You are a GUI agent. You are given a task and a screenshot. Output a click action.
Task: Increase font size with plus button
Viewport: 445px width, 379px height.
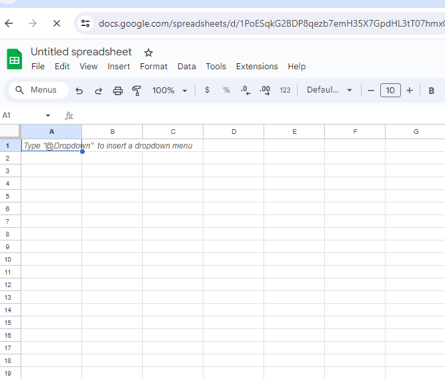(x=409, y=91)
